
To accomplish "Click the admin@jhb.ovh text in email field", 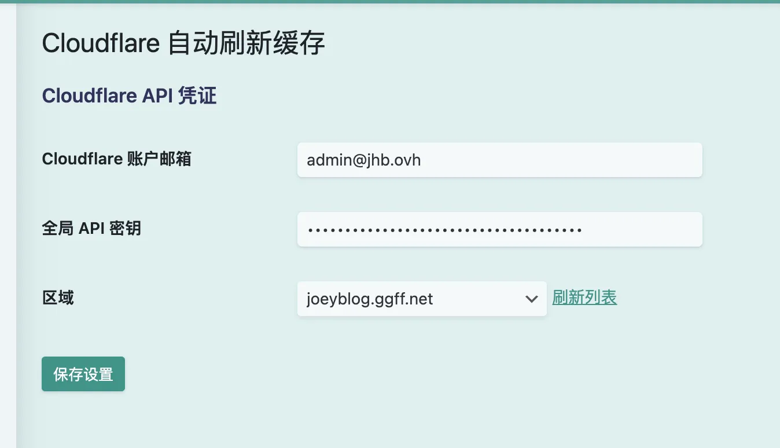I will click(363, 160).
